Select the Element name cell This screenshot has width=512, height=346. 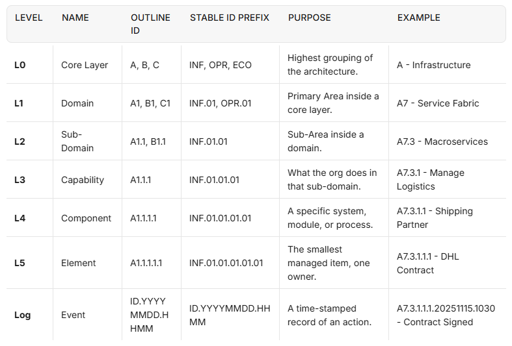coord(79,263)
